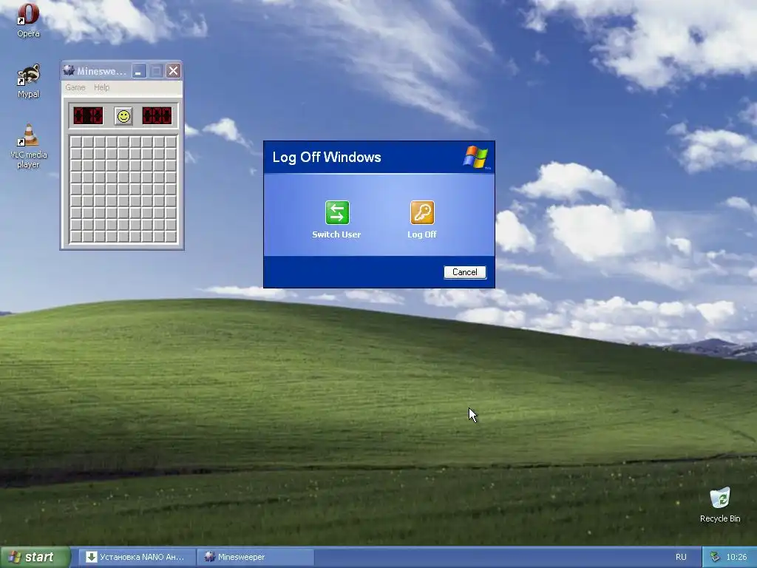Close the Minesweeper window
Viewport: 757px width, 568px height.
tap(173, 71)
